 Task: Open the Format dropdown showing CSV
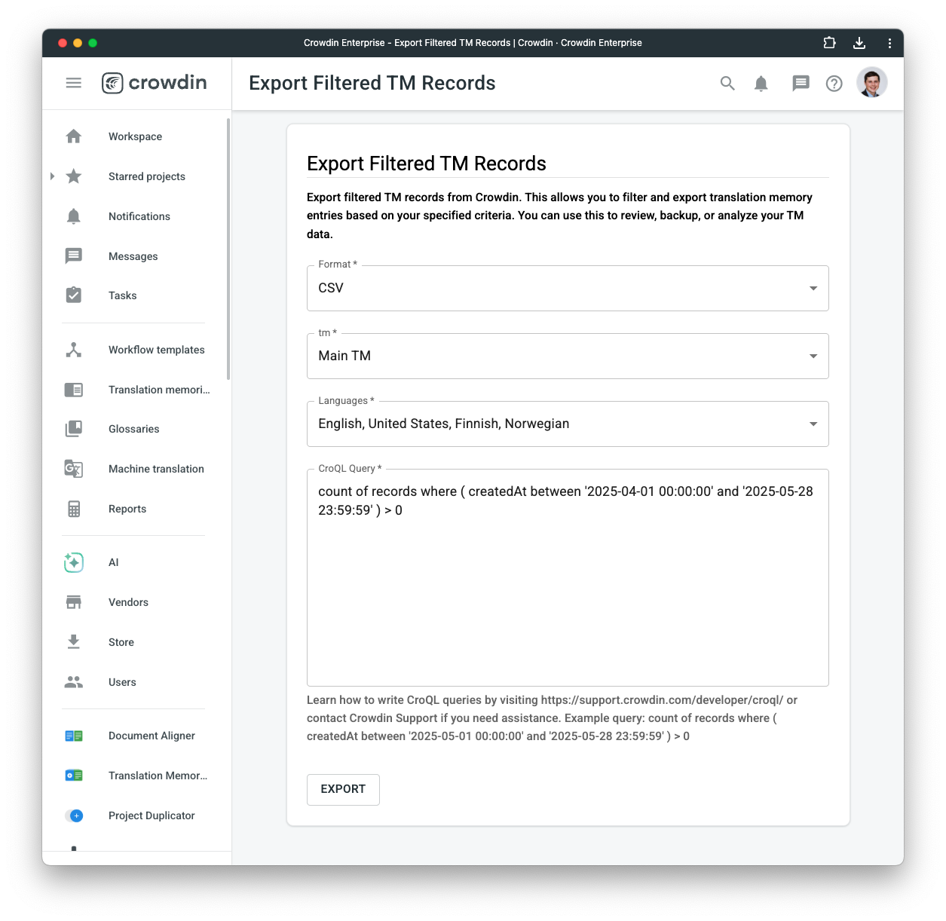pos(568,288)
